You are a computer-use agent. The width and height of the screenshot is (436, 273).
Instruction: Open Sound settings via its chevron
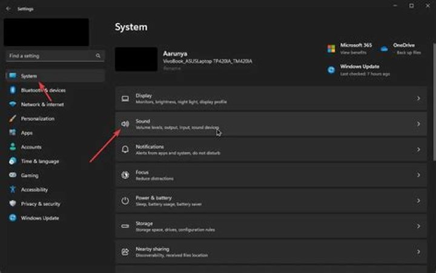coord(418,124)
